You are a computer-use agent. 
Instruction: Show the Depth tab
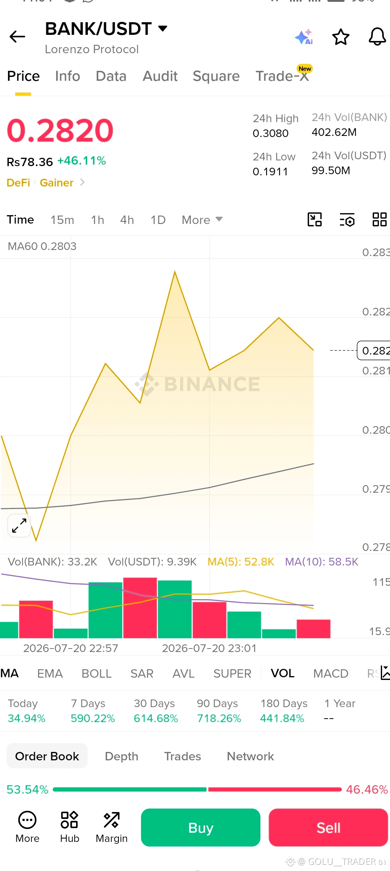click(x=122, y=756)
